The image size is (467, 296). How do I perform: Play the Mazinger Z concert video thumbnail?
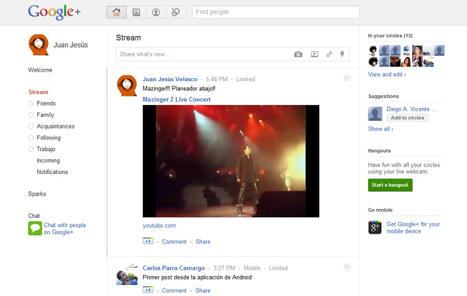coord(231,161)
